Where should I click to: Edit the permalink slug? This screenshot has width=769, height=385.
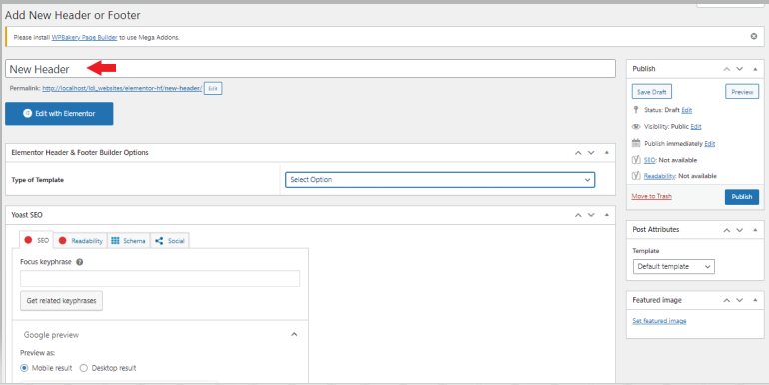click(x=213, y=88)
